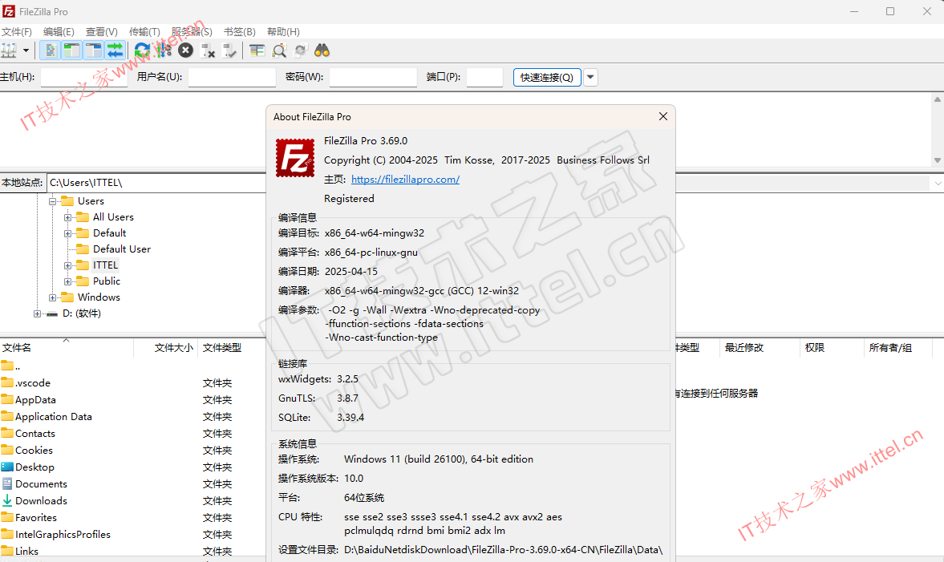Click the FileZilla Pro logo in About dialog
944x562 pixels.
click(295, 158)
